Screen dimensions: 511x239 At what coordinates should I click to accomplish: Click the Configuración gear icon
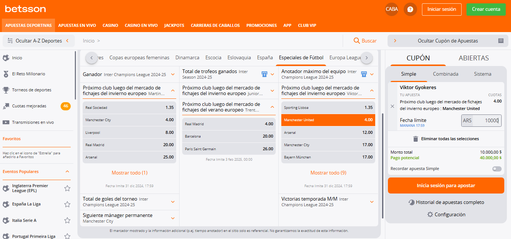click(430, 214)
